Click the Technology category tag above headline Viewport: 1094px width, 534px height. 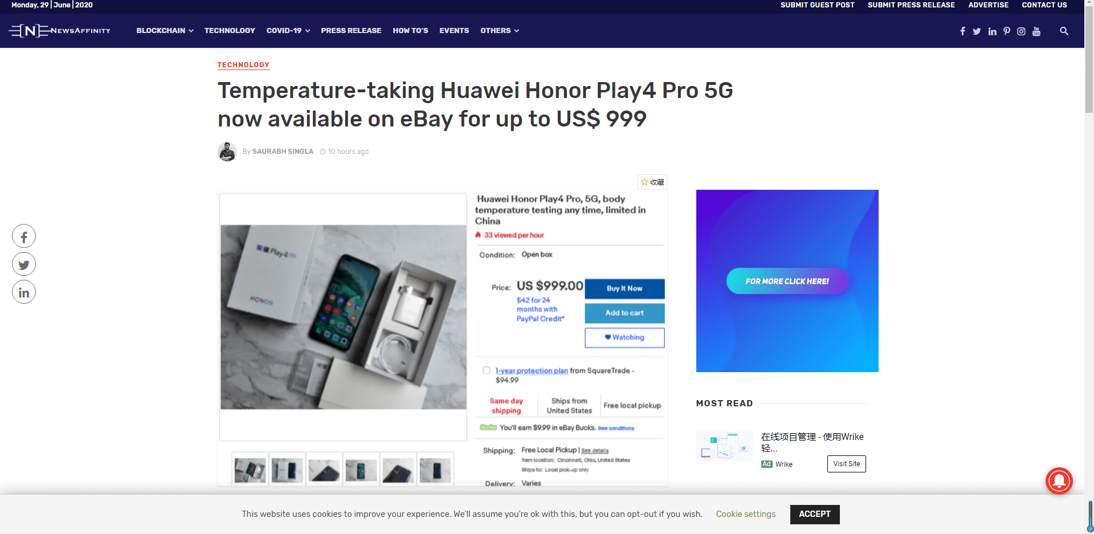243,65
